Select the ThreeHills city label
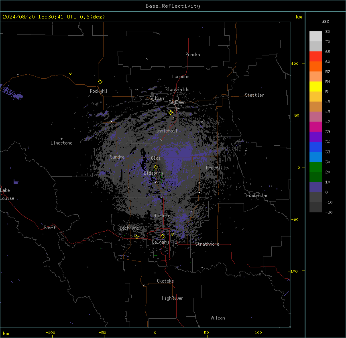The image size is (346, 338). point(216,168)
